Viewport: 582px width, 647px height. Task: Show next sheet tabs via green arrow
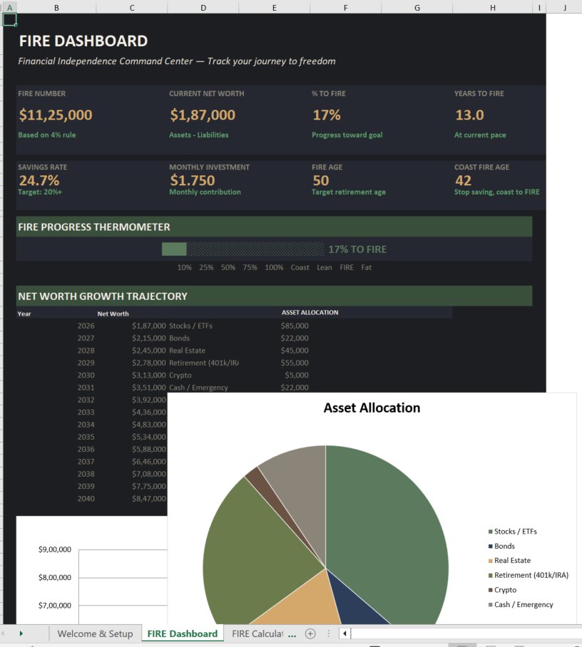[21, 633]
